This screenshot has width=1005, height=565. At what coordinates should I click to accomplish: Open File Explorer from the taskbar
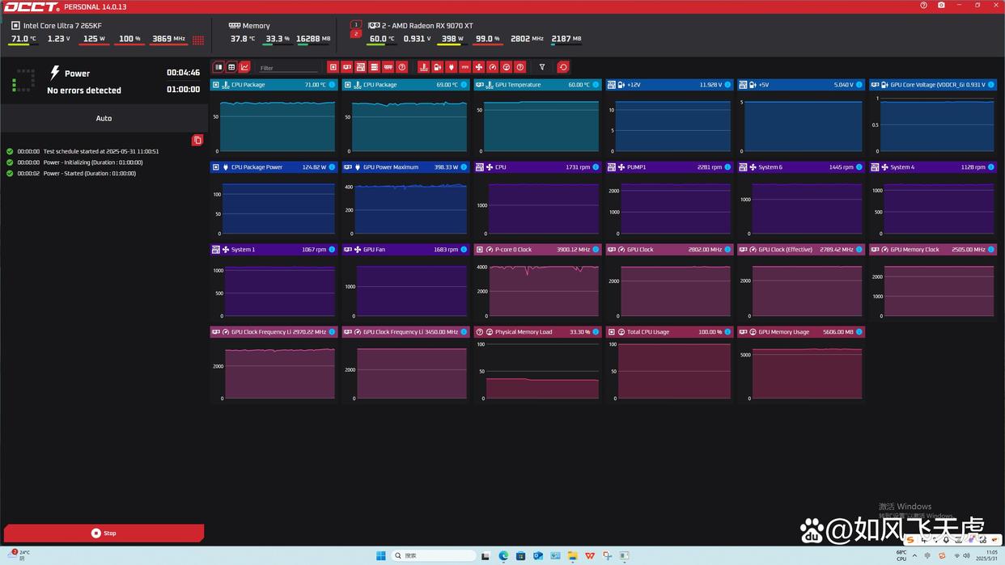(572, 555)
